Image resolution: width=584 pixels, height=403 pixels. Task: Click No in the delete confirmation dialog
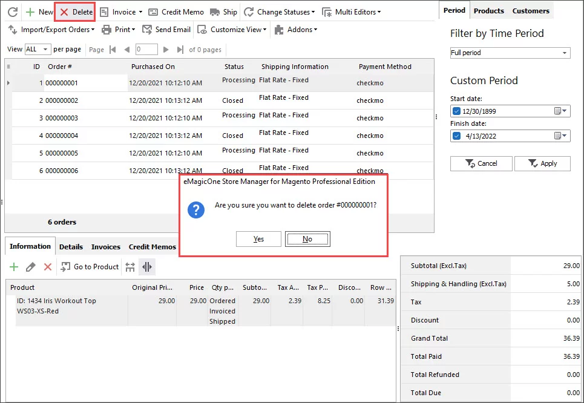[307, 239]
